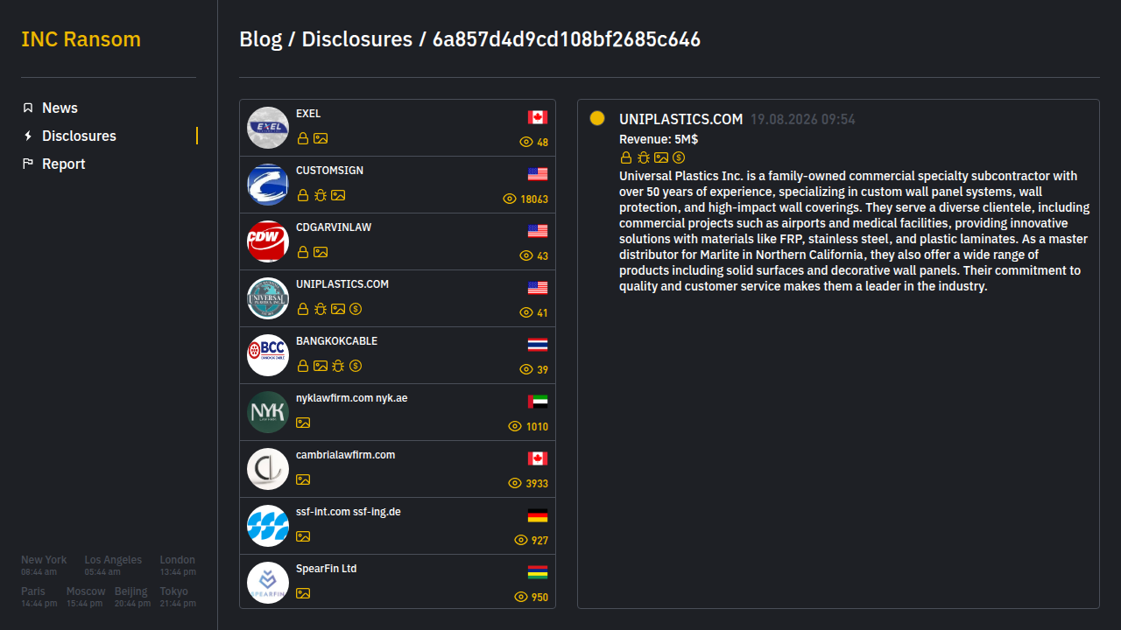The height and width of the screenshot is (630, 1121).
Task: Click the CDGARVINLAW logo thumbnail
Action: pos(268,241)
